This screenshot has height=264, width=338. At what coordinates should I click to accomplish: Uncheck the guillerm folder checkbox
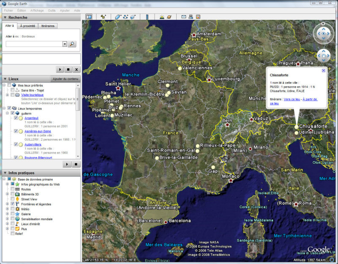tap(12, 113)
